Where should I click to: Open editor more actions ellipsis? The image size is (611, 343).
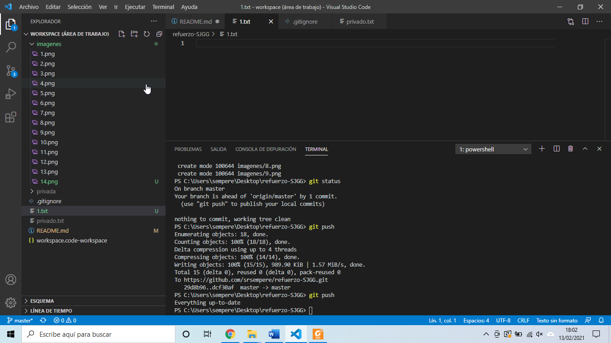pos(599,21)
